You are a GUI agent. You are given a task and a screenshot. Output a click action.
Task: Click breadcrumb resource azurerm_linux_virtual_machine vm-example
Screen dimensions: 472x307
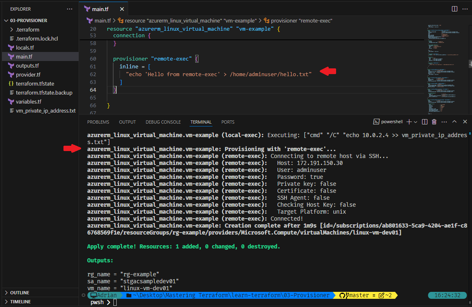tap(187, 20)
